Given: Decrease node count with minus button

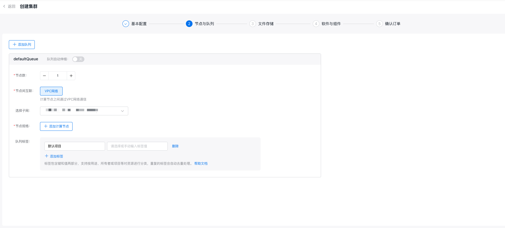Looking at the screenshot, I should tap(44, 76).
